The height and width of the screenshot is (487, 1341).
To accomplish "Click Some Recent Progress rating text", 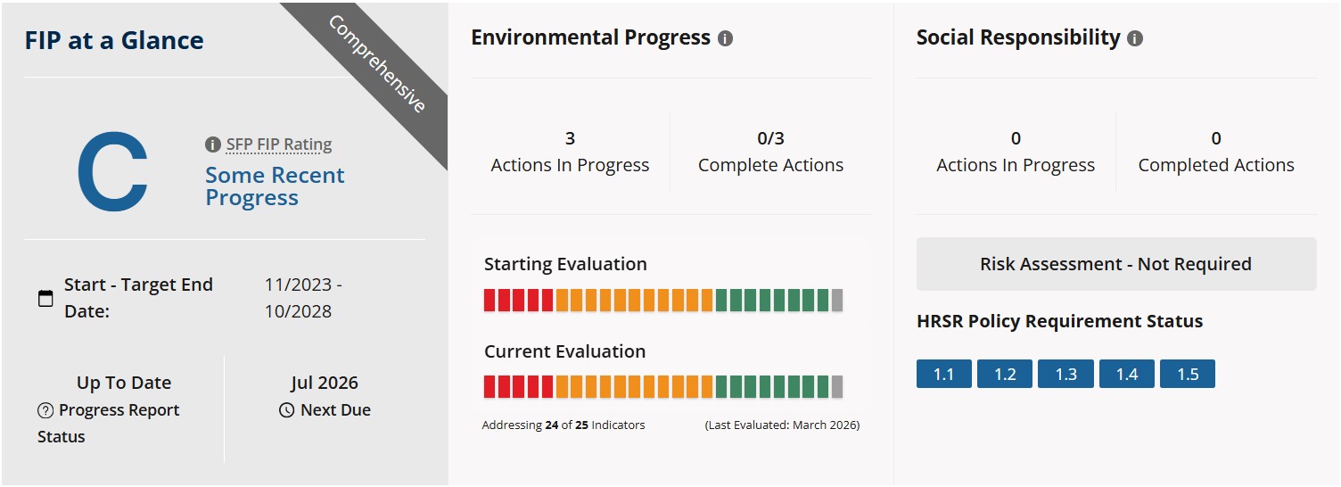I will coord(275,186).
